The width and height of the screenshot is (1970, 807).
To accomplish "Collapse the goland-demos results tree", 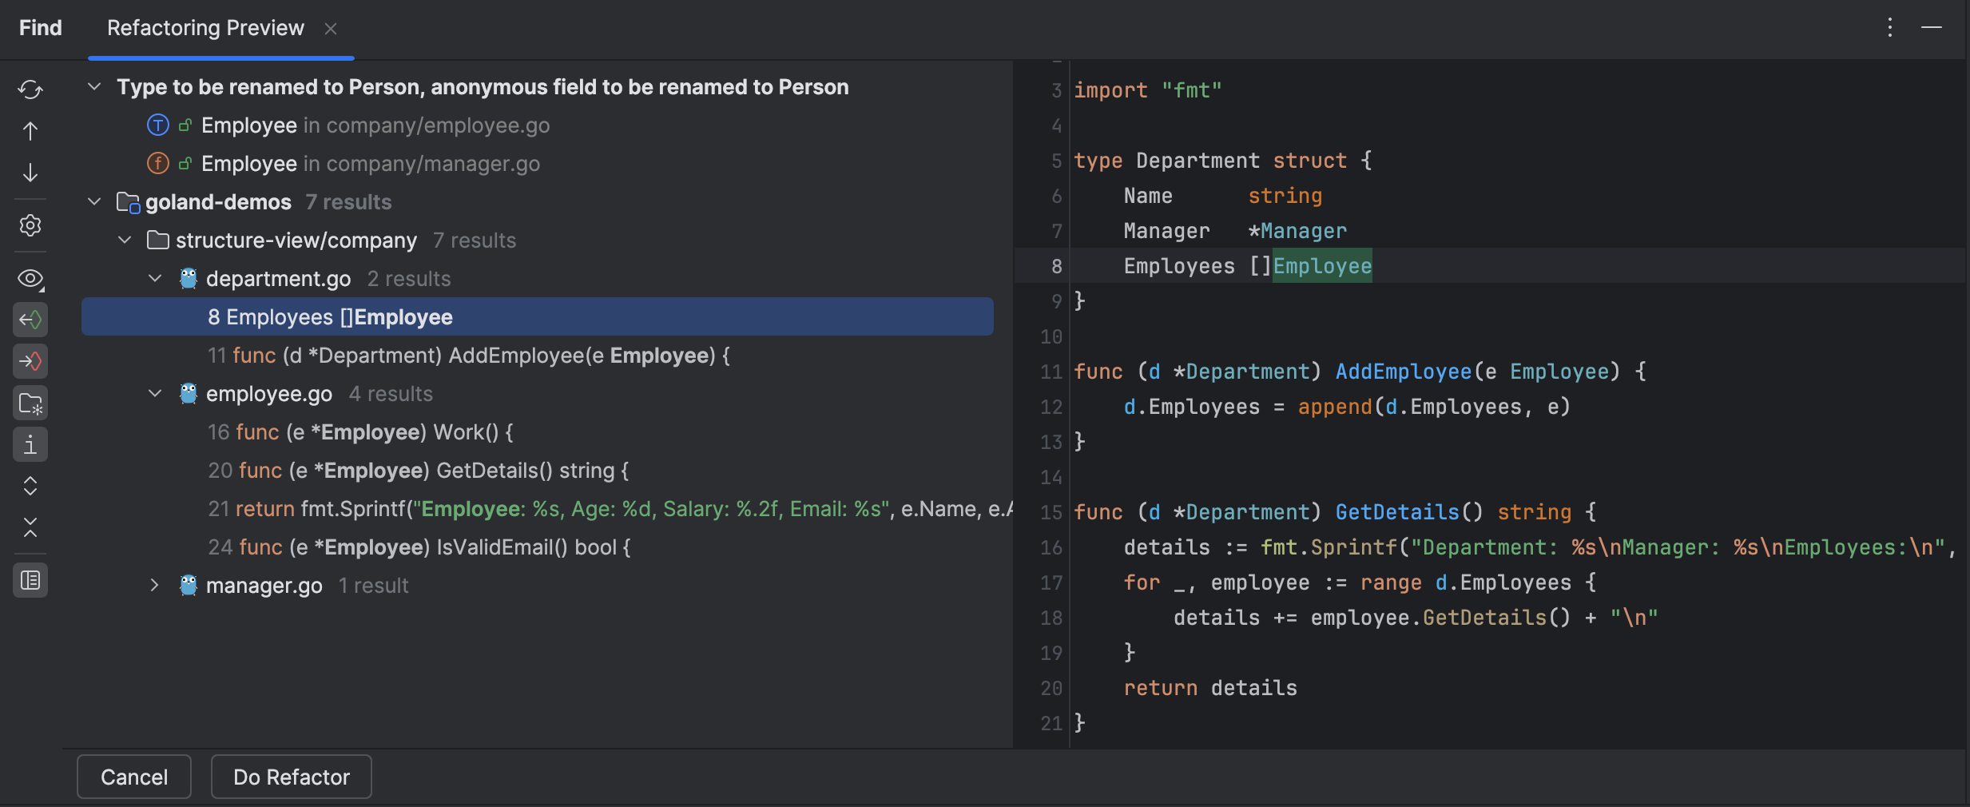I will (x=93, y=201).
